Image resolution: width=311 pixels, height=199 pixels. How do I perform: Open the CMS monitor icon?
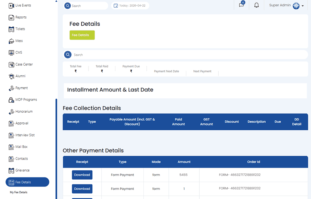11,53
